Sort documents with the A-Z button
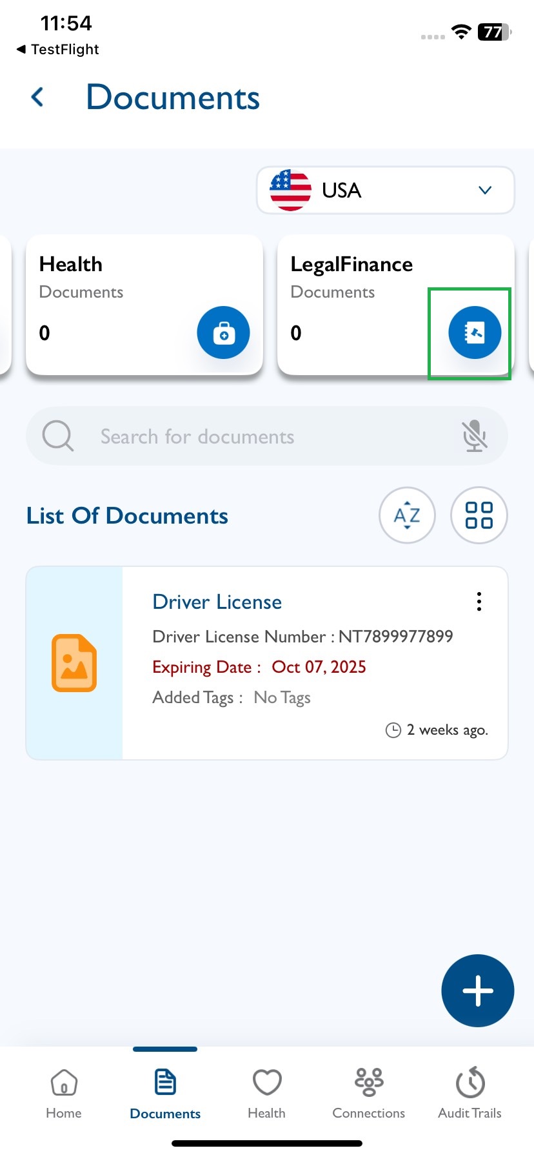 tap(407, 515)
